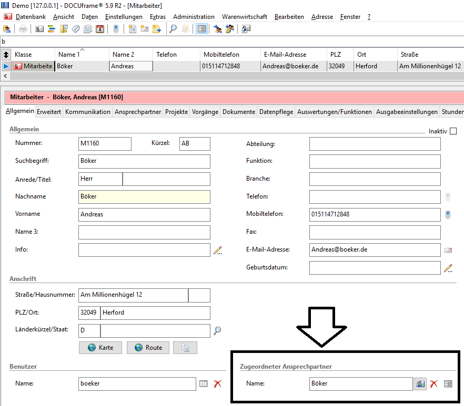Screen dimensions: 464x406
Task: Click the stacked documents toolbar icon
Action: [x=88, y=29]
